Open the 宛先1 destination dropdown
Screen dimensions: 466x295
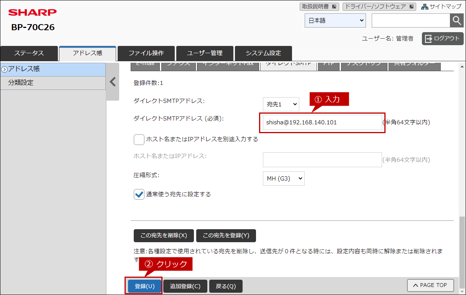pyautogui.click(x=281, y=104)
